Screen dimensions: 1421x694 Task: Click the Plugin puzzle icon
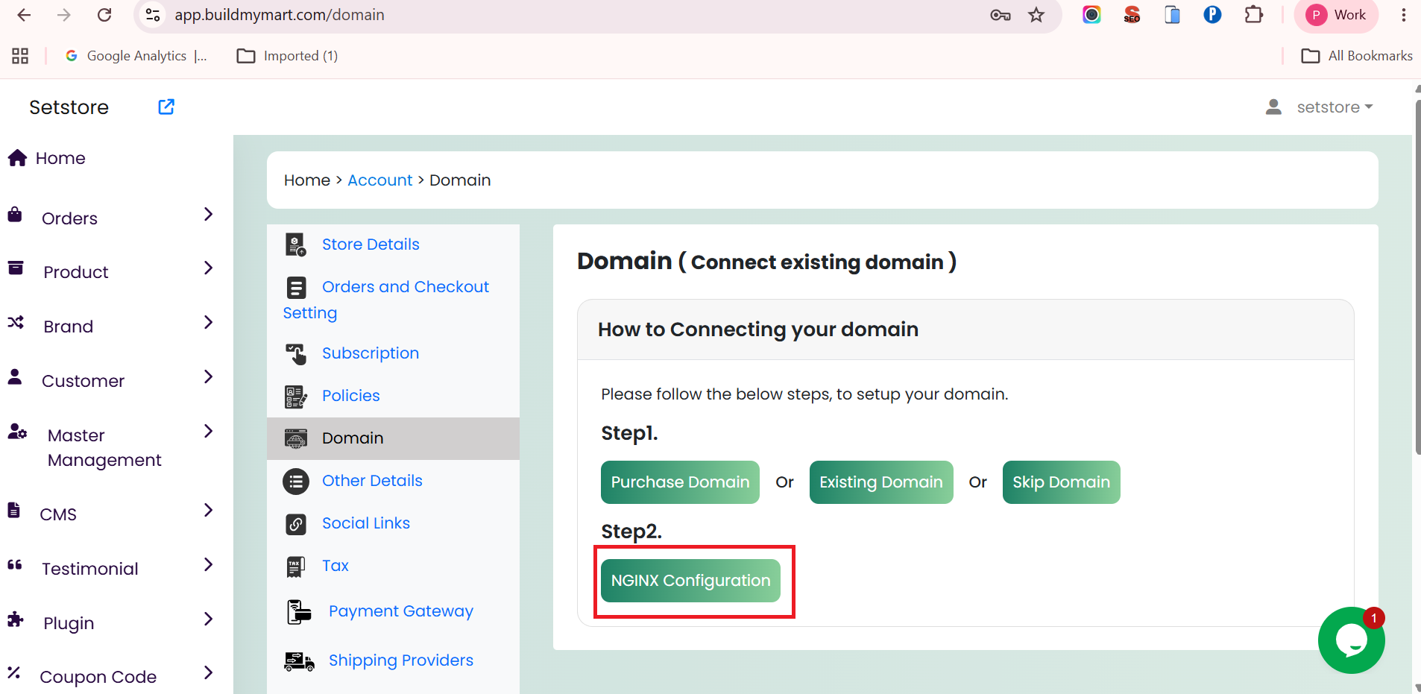(x=16, y=619)
